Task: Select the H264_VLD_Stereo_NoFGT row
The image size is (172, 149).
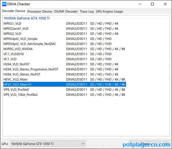Action: (x=65, y=74)
